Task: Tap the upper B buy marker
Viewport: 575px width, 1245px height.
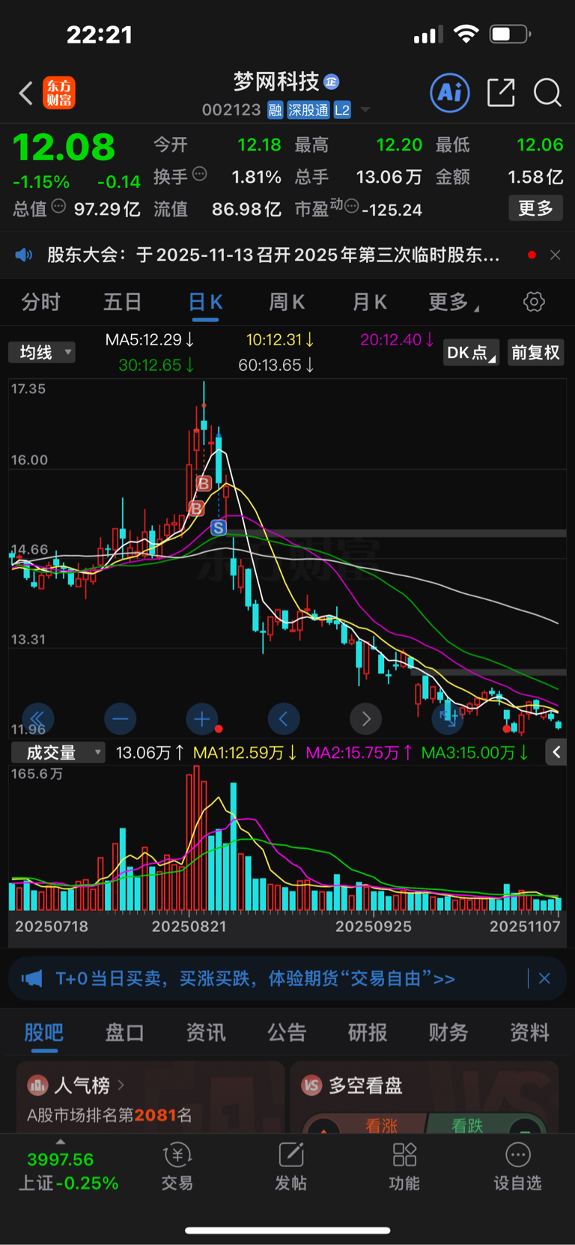Action: point(203,484)
